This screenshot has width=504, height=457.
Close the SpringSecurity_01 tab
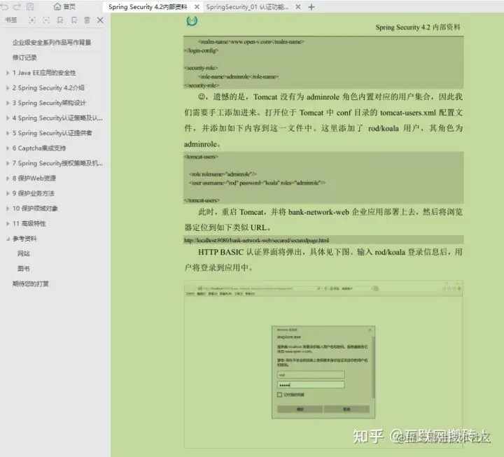pos(298,7)
